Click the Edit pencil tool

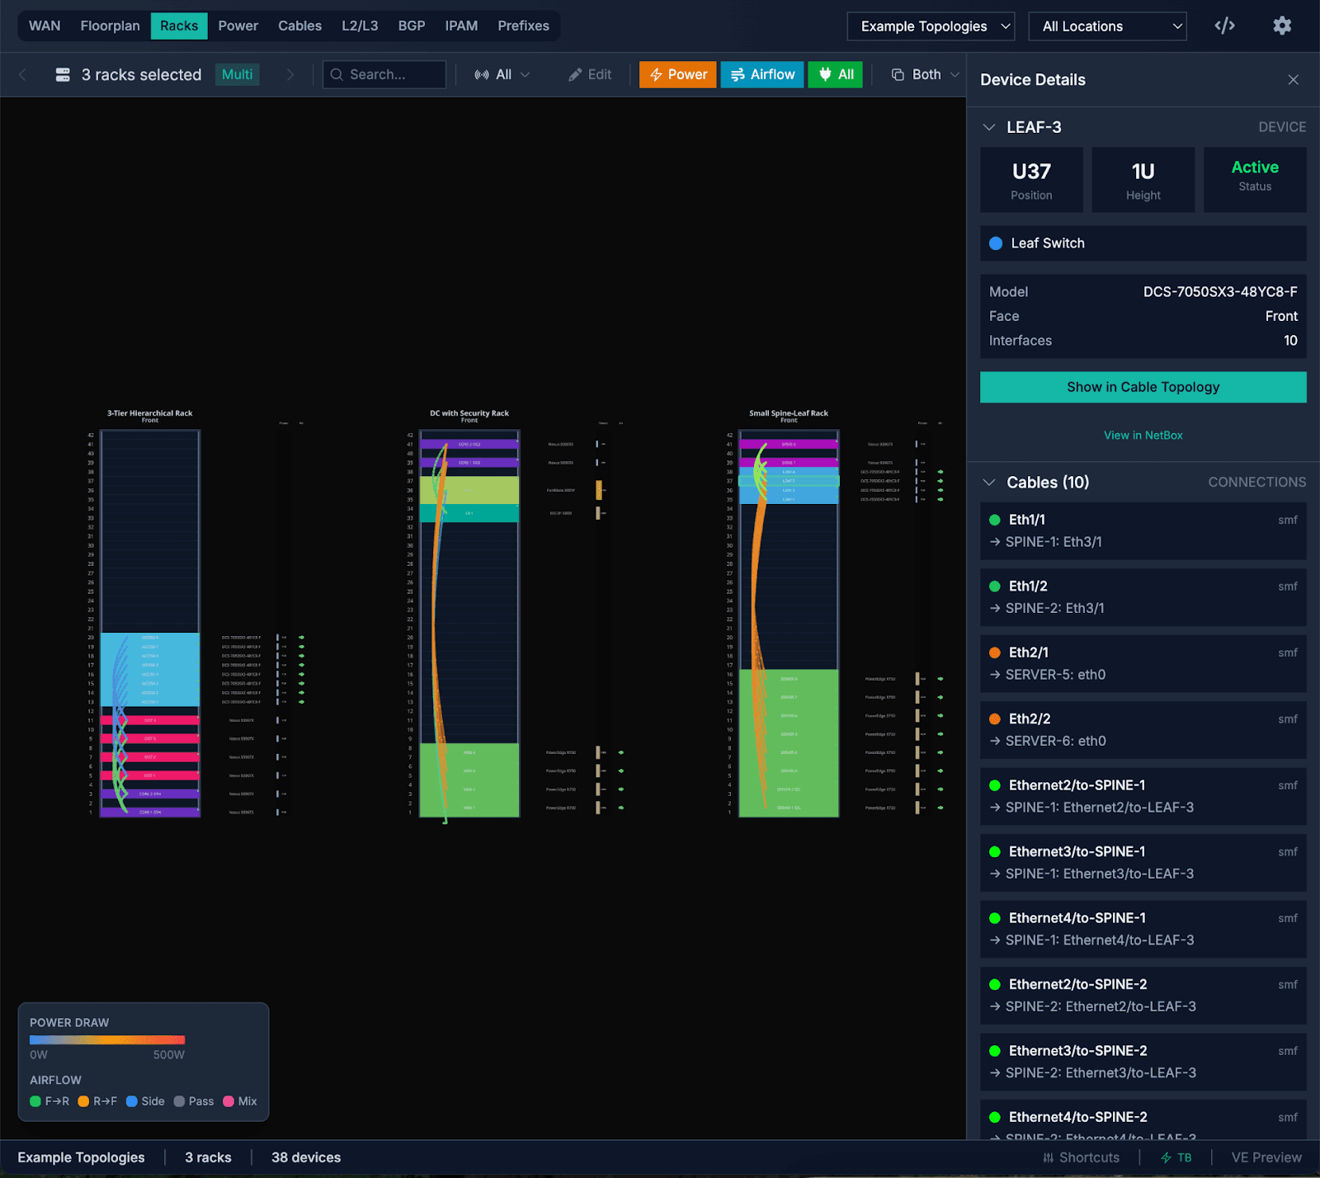coord(590,75)
